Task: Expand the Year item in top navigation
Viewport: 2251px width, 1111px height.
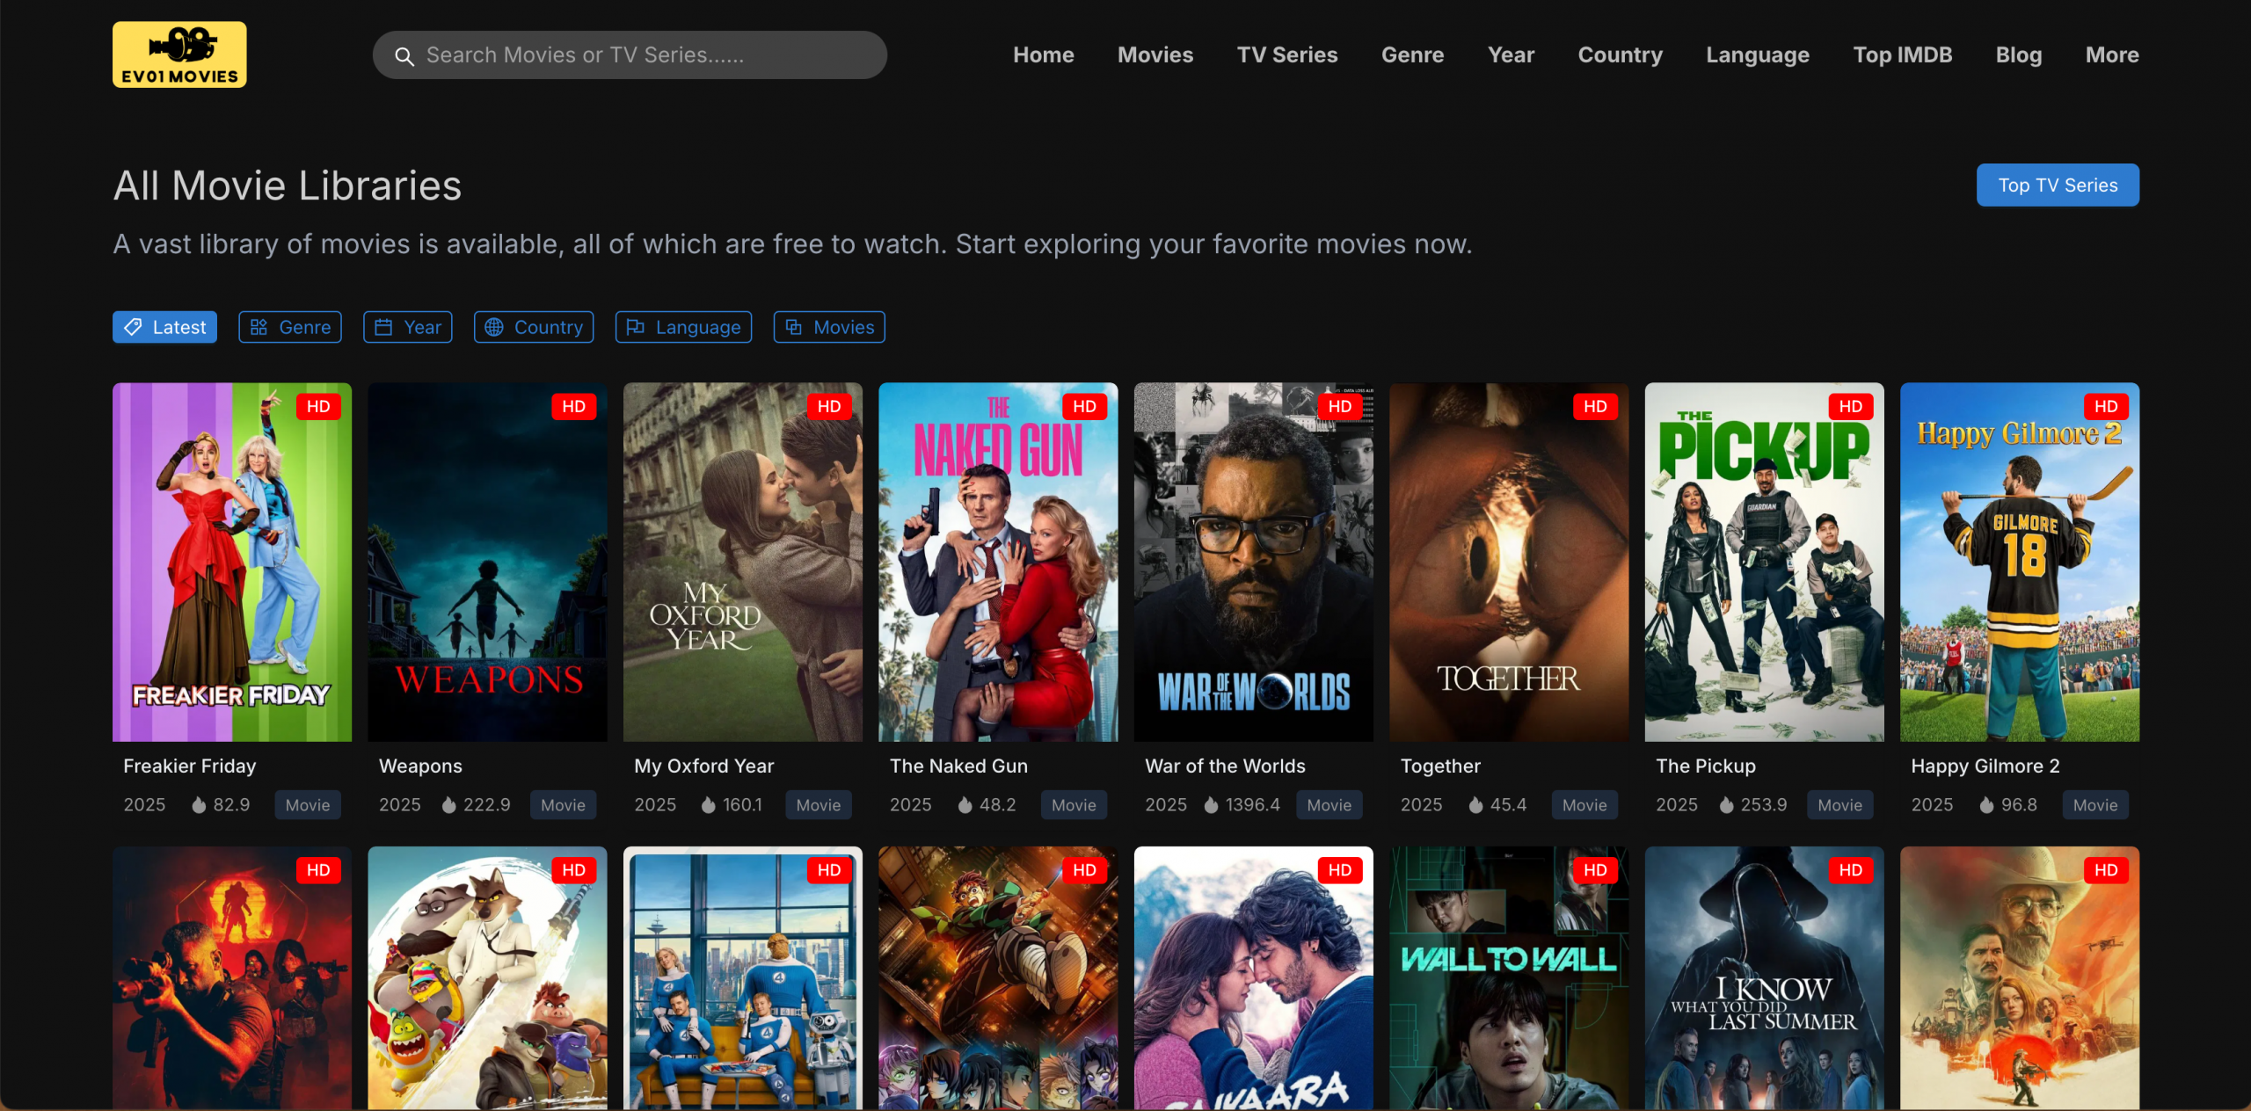Action: (x=1511, y=55)
